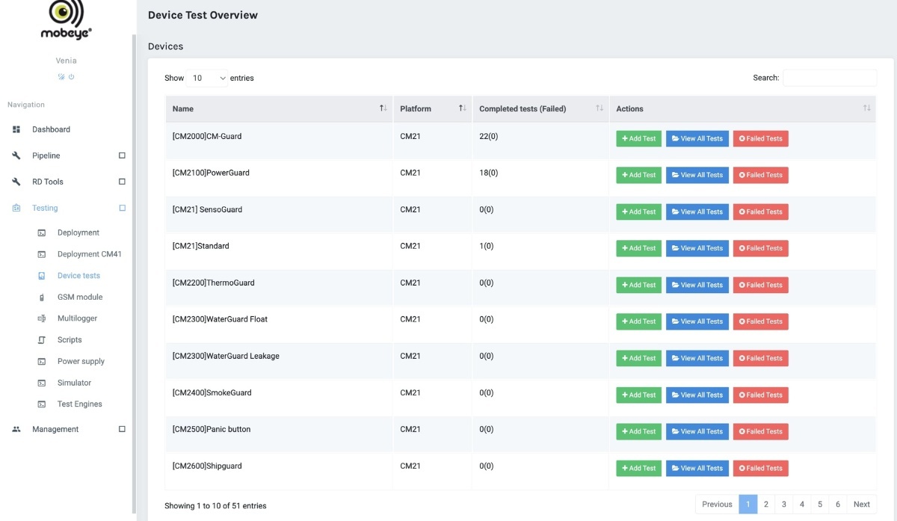The height and width of the screenshot is (521, 897).
Task: Click 'Showing 1 to 10 of 51 entries'
Action: point(215,506)
